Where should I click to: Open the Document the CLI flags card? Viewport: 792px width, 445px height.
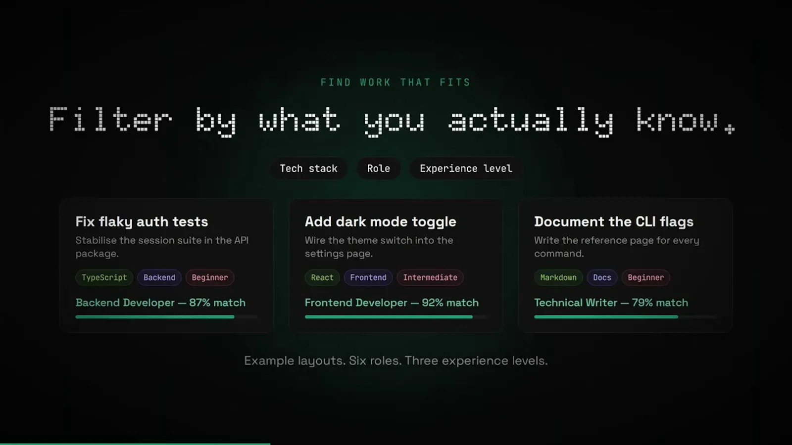tap(625, 266)
